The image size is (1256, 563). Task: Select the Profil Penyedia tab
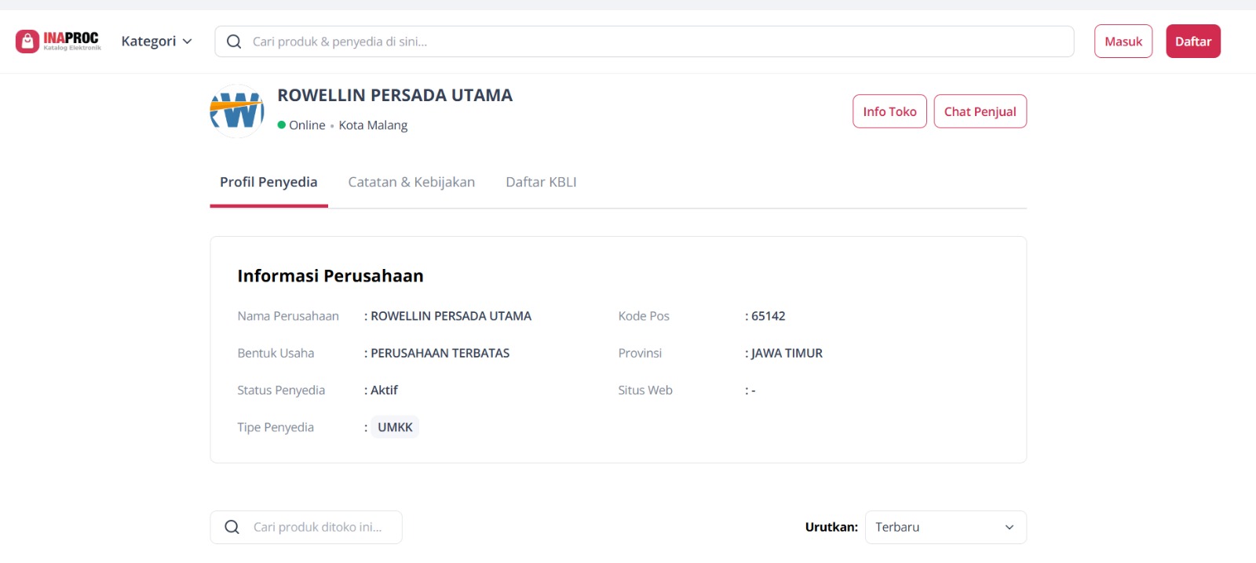pyautogui.click(x=268, y=182)
